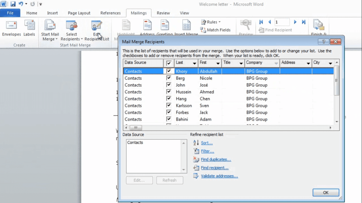Screen dimensions: 362x203
Task: Uncheck the Khory Abdullah recipient
Action: click(169, 71)
